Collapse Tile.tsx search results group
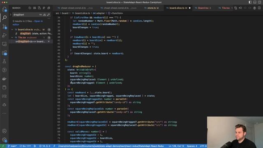This screenshot has height=148, width=263. tap(12, 37)
